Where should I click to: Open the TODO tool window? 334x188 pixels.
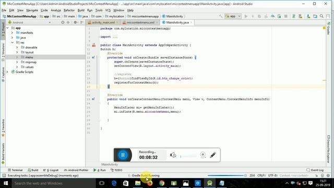pyautogui.click(x=116, y=170)
